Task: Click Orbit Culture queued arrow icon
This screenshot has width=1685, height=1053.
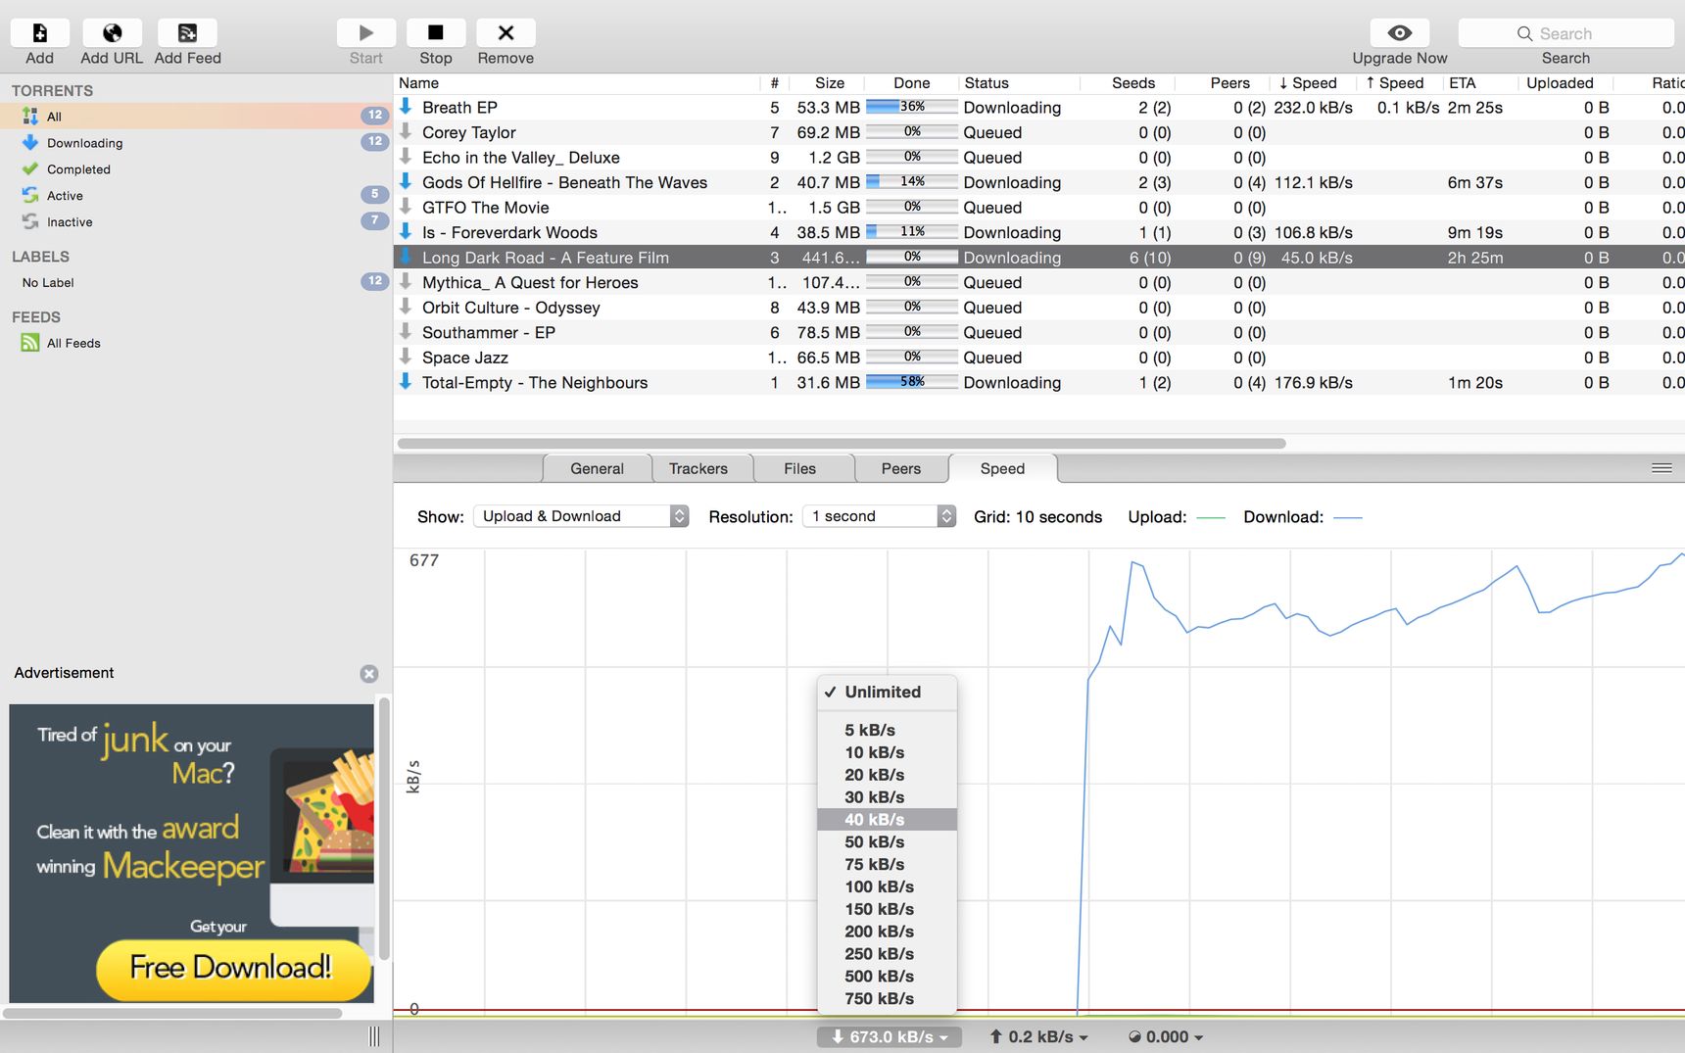Action: pyautogui.click(x=406, y=307)
